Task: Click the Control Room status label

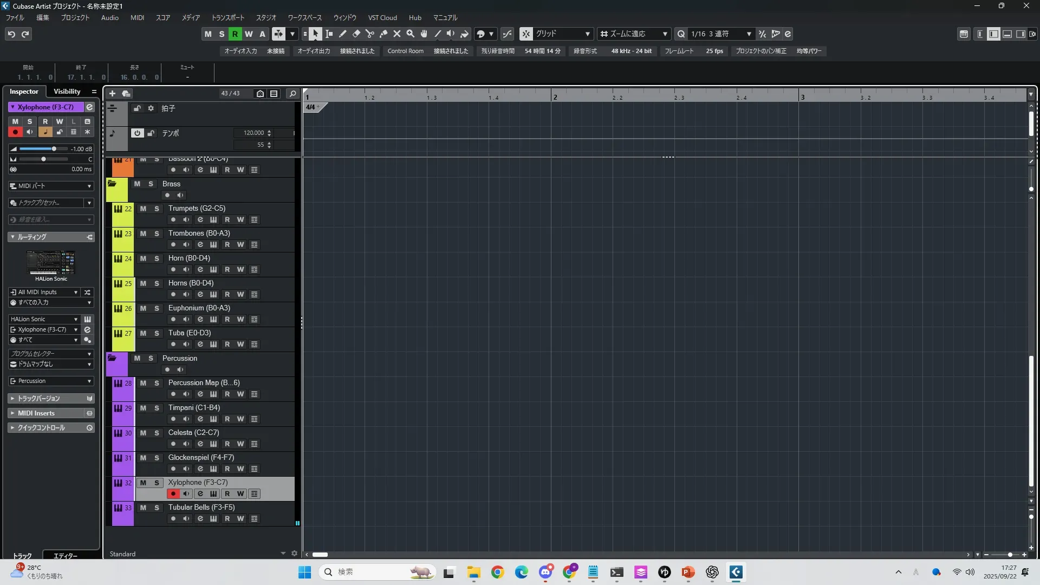Action: tap(405, 51)
